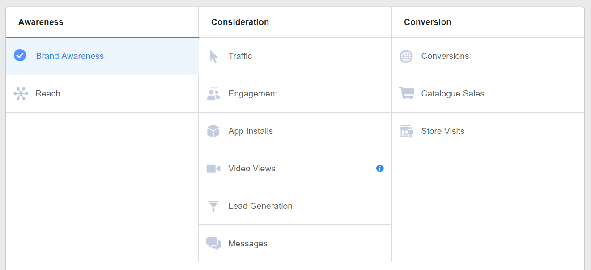Click the Conversion column header
Viewport: 591px width, 270px height.
pos(427,21)
